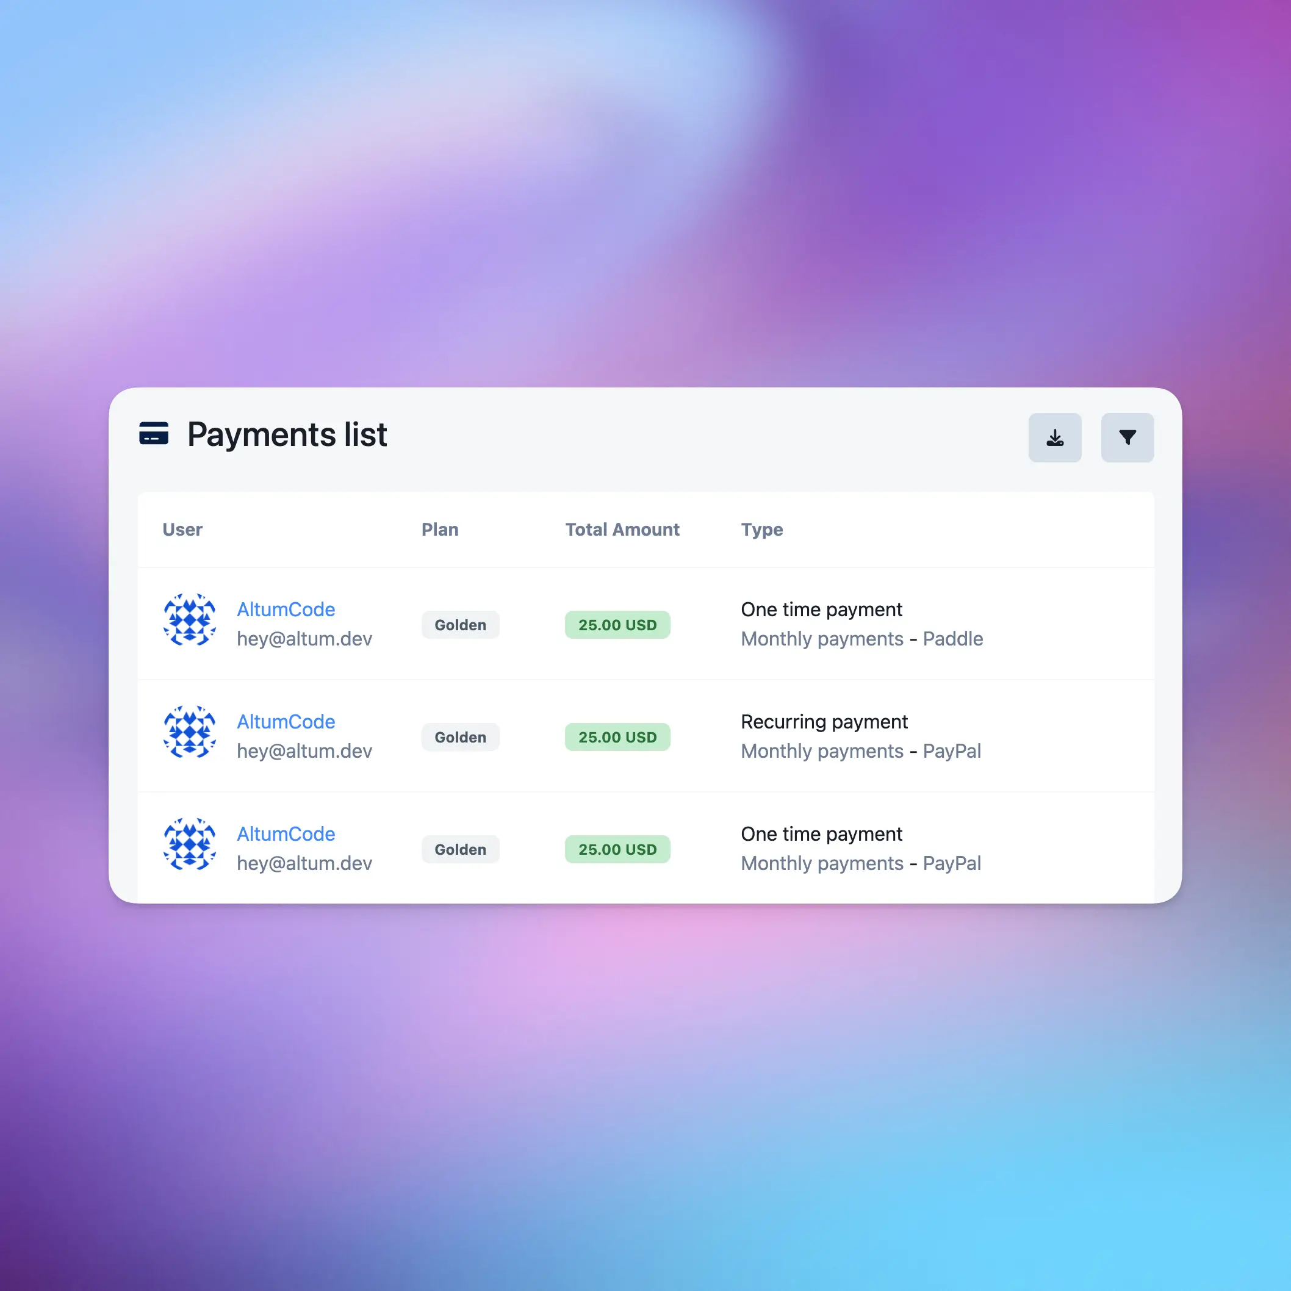1291x1291 pixels.
Task: Click 25.00 USD badge in Recurring payment row
Action: (617, 737)
